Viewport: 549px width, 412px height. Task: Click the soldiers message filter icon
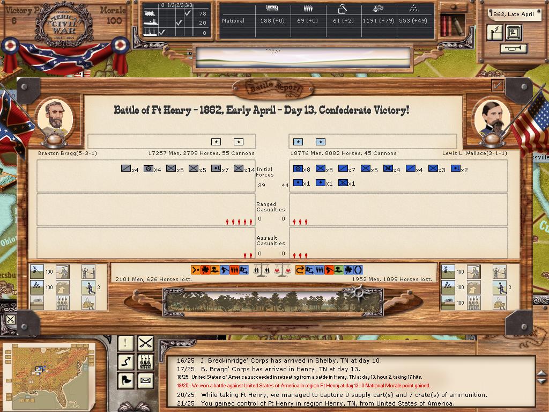click(146, 362)
